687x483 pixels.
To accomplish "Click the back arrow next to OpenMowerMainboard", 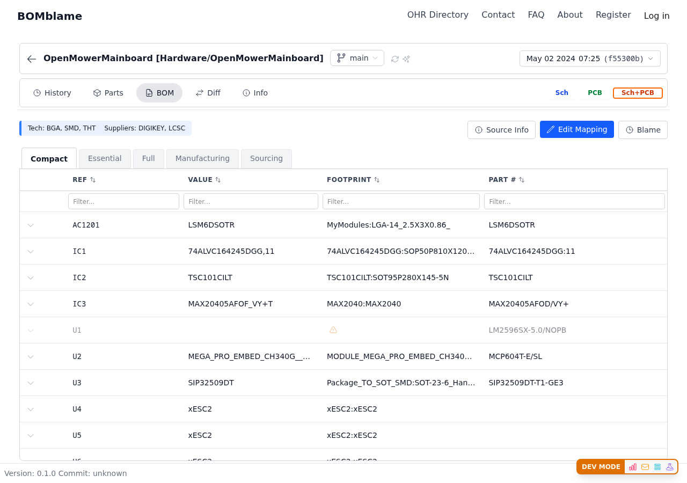I will [31, 58].
